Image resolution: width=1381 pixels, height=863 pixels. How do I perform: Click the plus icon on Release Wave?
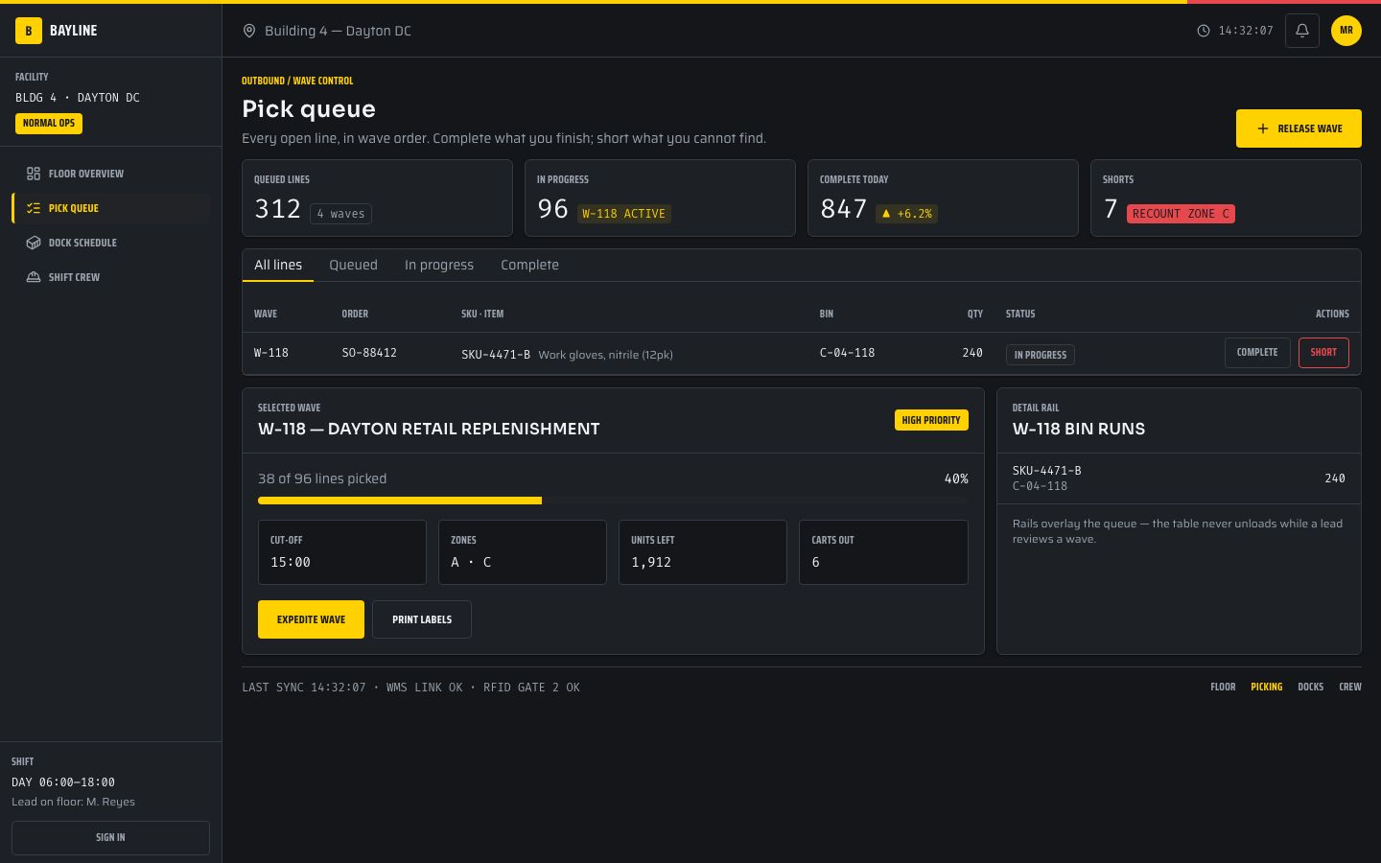1262,128
